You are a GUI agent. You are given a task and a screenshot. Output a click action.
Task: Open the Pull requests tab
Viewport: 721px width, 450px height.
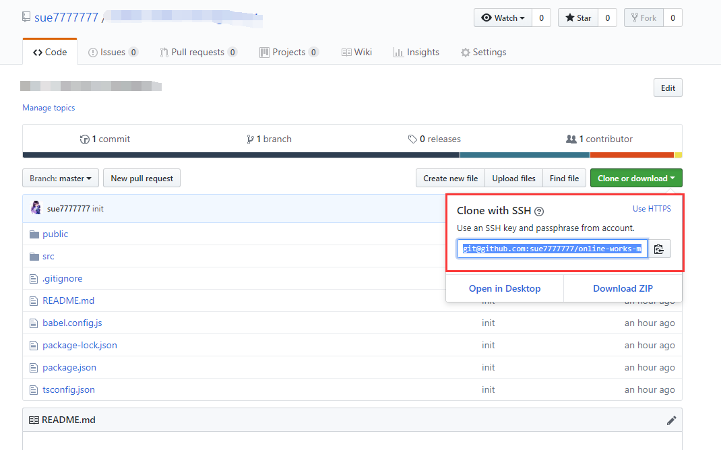coord(198,52)
